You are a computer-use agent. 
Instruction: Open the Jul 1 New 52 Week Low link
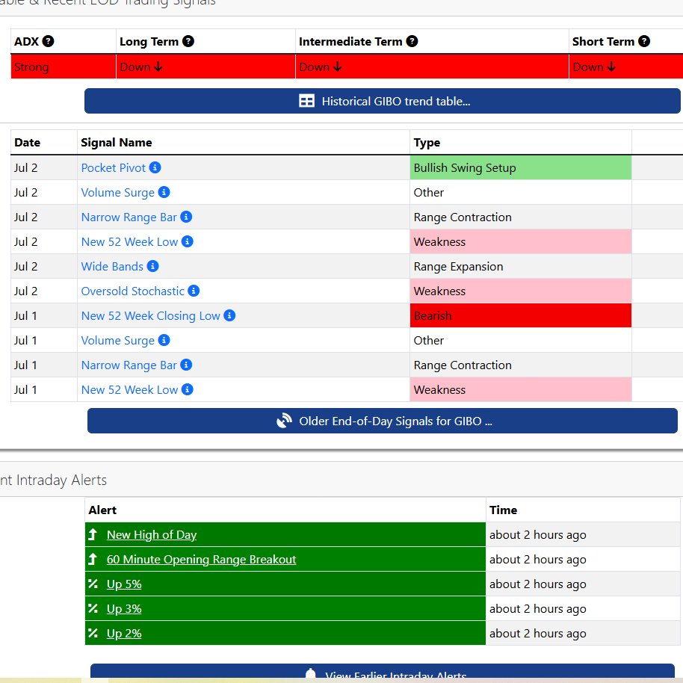[x=129, y=389]
